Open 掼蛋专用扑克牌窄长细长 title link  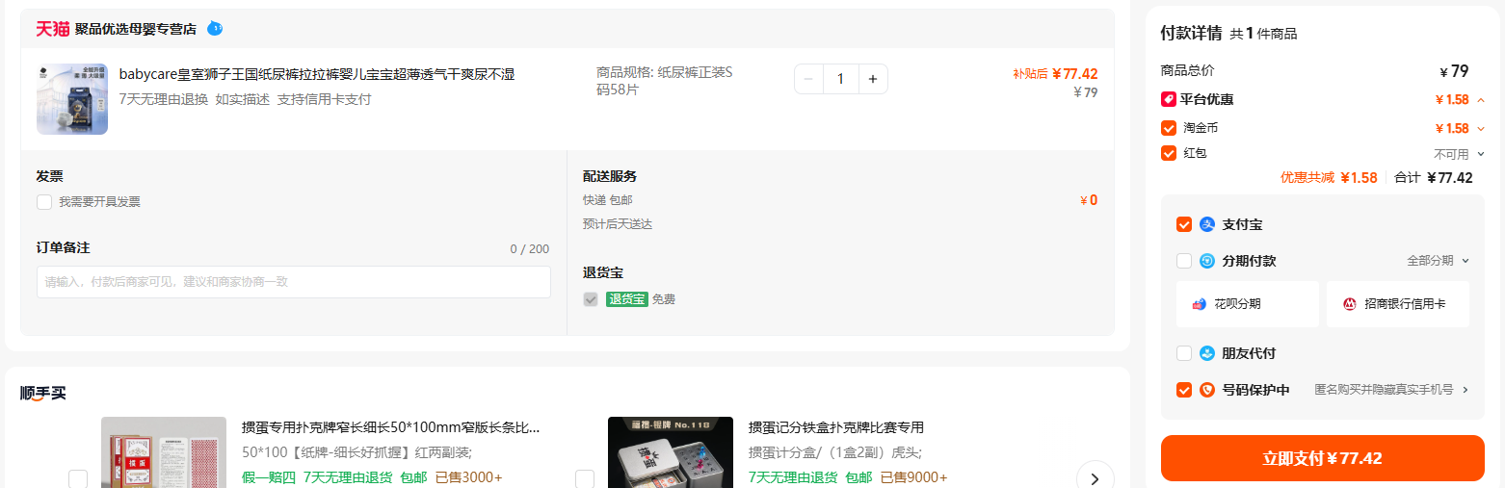pyautogui.click(x=390, y=427)
